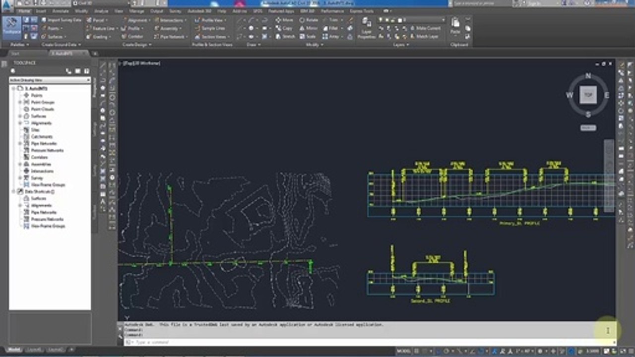Open the Surfaces ribbon dropdown

[x=54, y=37]
